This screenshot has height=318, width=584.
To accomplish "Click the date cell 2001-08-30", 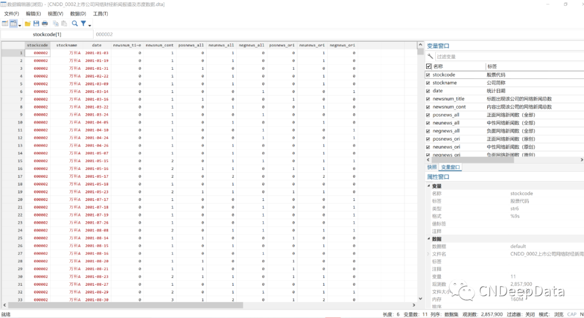I will pos(97,300).
